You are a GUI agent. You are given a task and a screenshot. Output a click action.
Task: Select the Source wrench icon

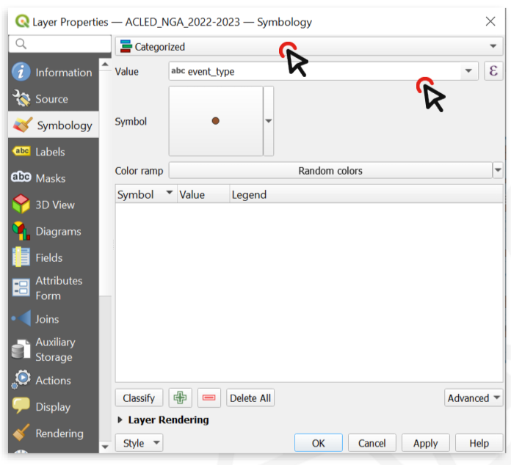point(21,99)
